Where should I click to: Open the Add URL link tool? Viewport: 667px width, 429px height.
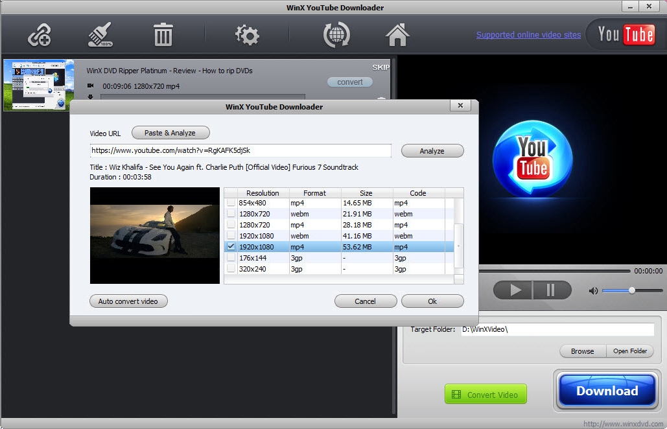39,36
